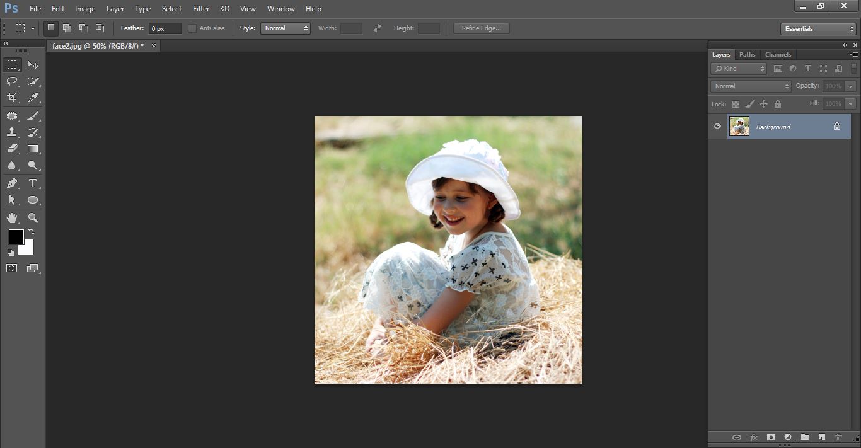Expand the layer blend mode dropdown

click(x=750, y=86)
